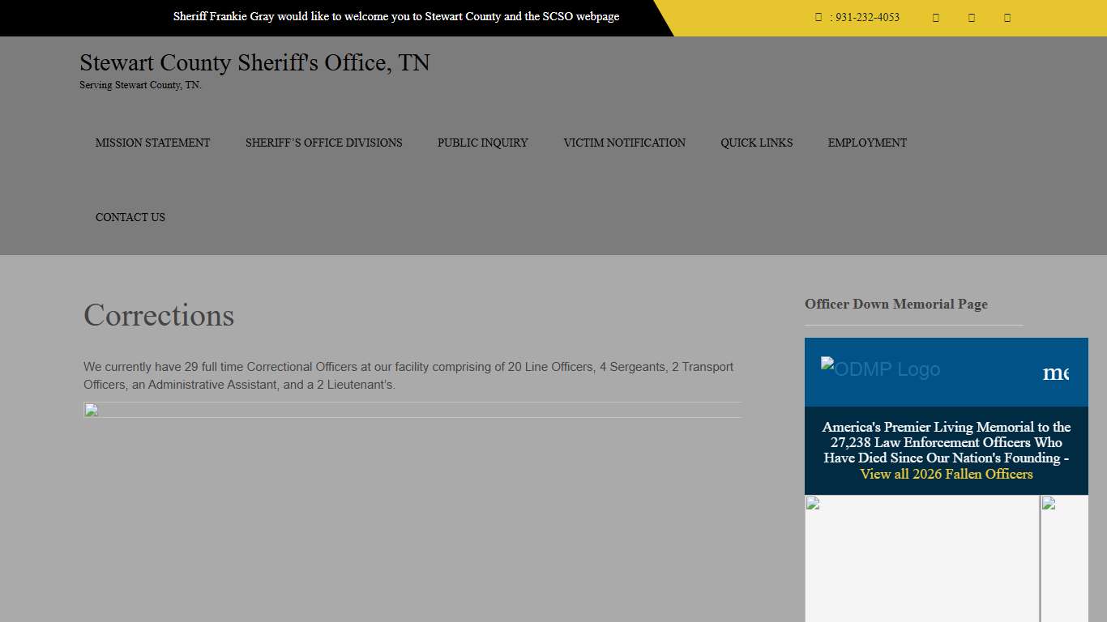Screen dimensions: 1107x622
Task: Open the CONTACT US page
Action: [130, 217]
